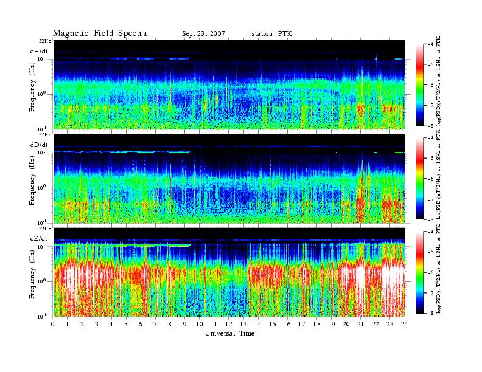The width and height of the screenshot is (482, 372).
Task: Click the '-7' label on the dD/dt color bar
Action: click(x=431, y=199)
